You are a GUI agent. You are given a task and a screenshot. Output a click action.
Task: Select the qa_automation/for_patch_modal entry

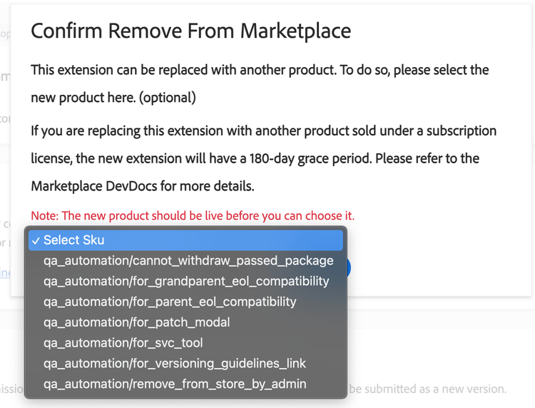point(137,322)
